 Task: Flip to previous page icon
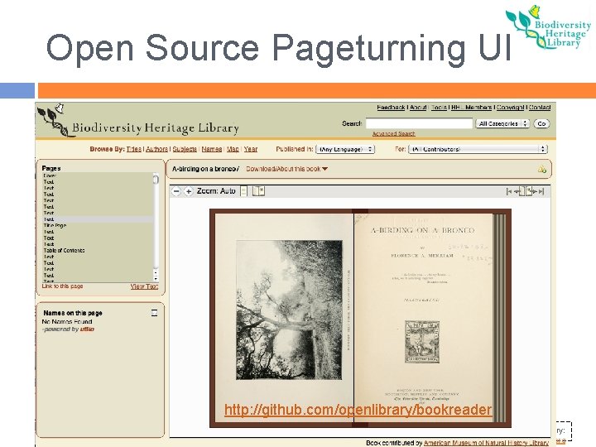[x=519, y=191]
